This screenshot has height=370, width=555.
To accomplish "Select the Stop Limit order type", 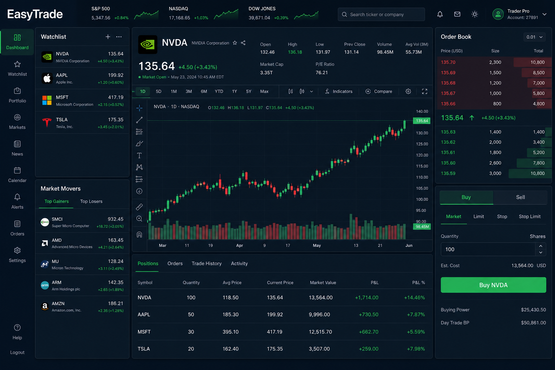I will pos(530,216).
